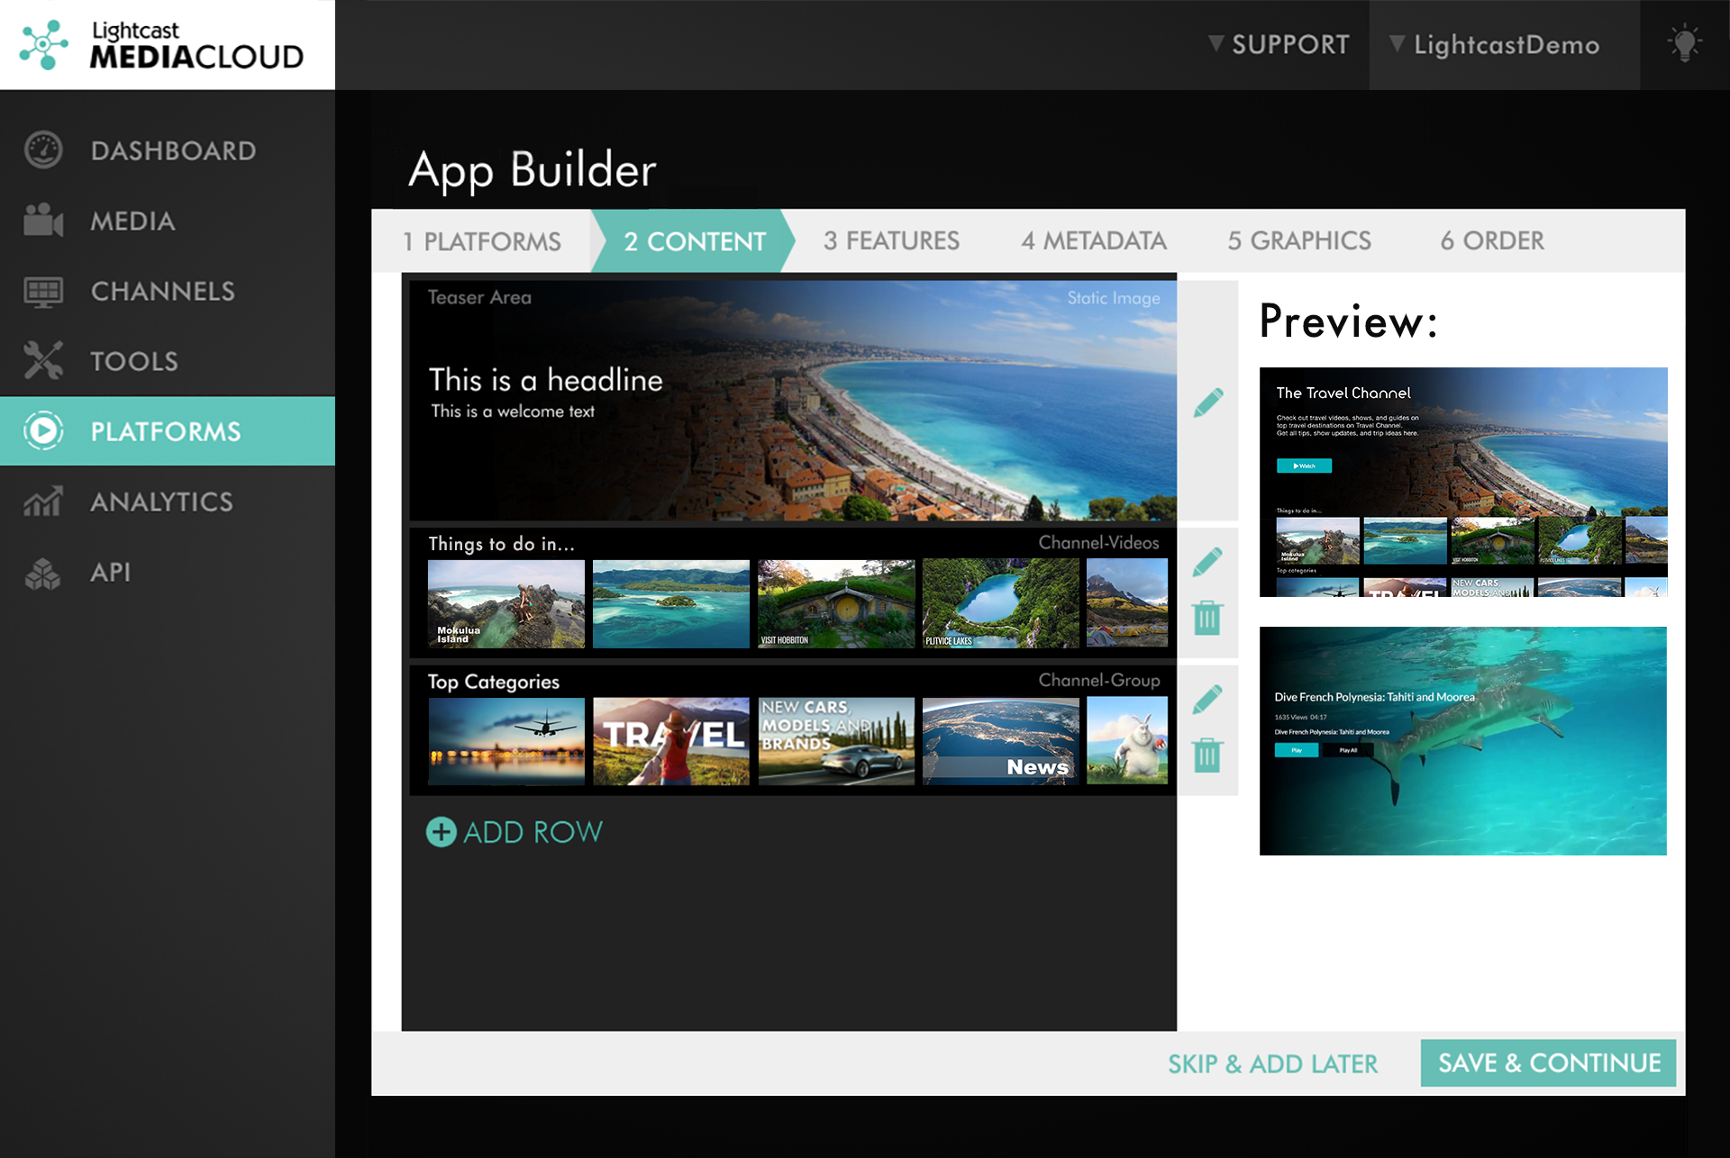
Task: Open the Analytics section in sidebar
Action: (162, 502)
